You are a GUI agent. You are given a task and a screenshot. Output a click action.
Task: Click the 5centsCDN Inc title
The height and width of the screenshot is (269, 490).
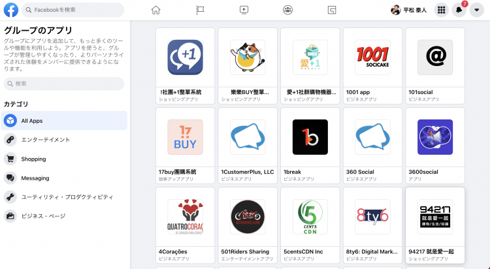click(303, 251)
